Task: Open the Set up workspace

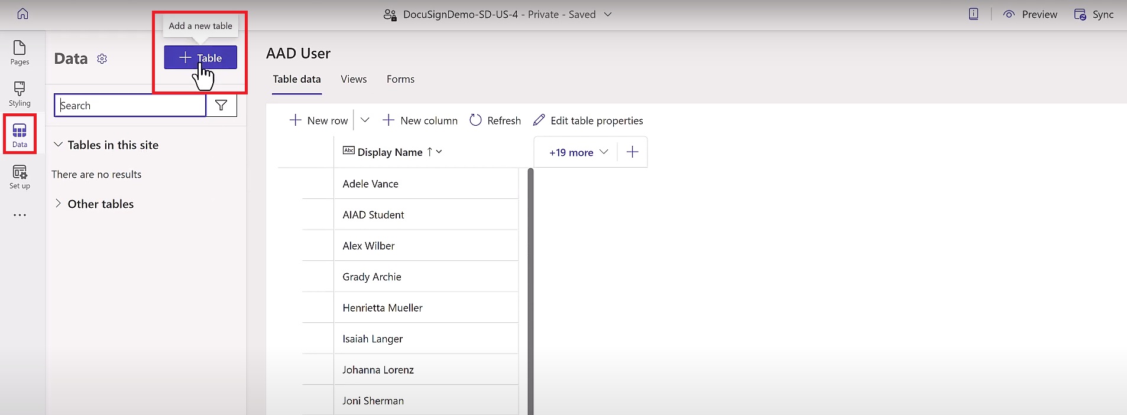Action: pyautogui.click(x=20, y=177)
